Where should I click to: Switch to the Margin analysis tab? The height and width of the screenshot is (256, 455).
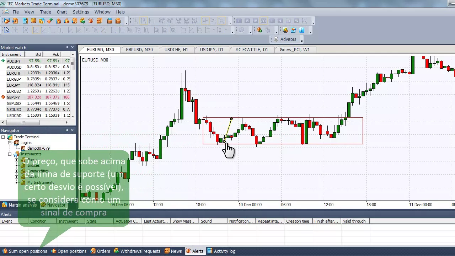pos(20,205)
